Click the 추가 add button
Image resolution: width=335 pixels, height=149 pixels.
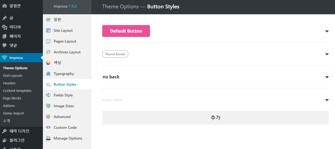pyautogui.click(x=215, y=118)
